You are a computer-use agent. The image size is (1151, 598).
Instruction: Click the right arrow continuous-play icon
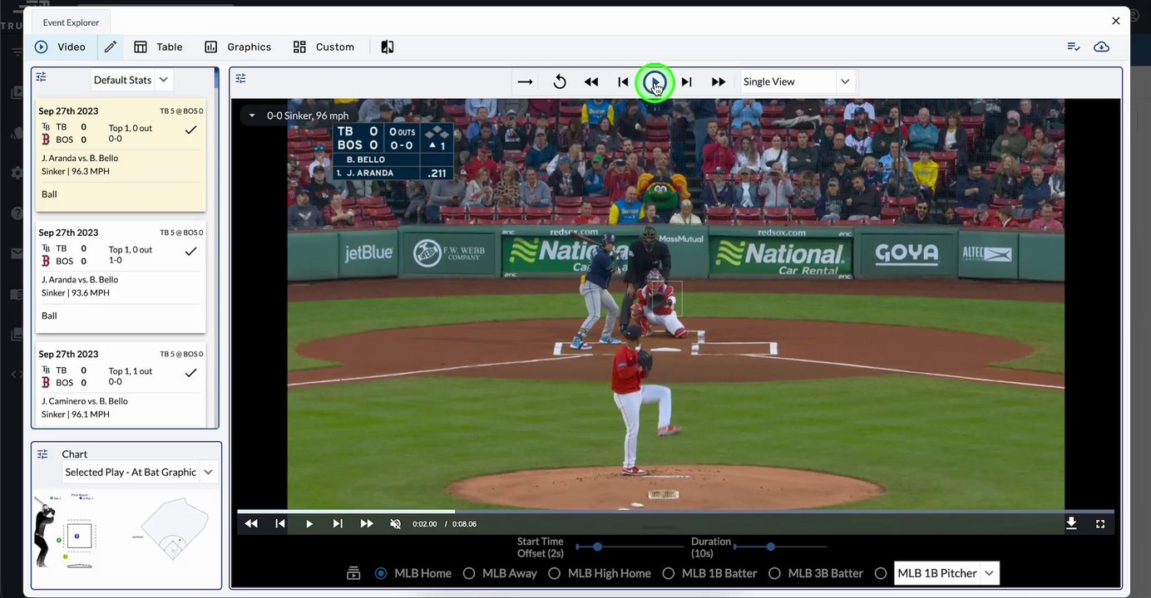(x=525, y=81)
